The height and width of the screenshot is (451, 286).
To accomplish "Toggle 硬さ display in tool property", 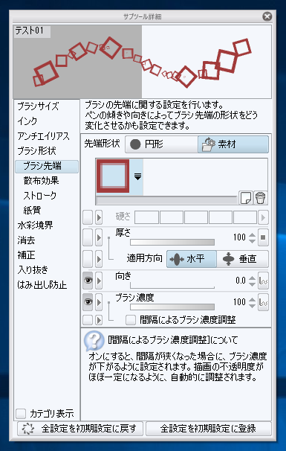I will point(88,217).
